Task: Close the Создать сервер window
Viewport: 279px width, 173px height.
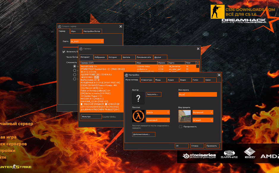Action: click(x=121, y=26)
